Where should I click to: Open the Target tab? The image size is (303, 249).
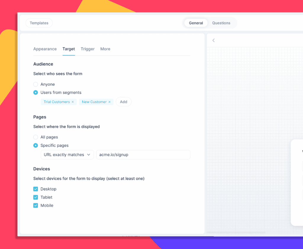tap(69, 49)
